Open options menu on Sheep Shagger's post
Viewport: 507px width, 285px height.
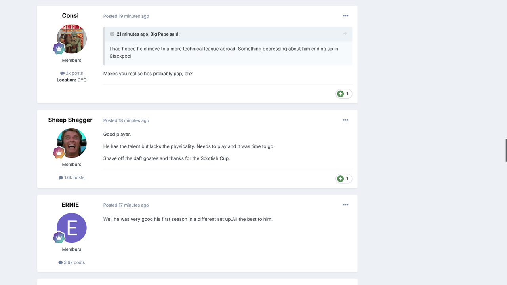click(345, 120)
